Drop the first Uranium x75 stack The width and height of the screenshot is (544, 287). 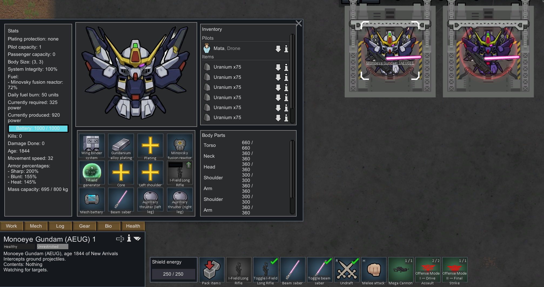point(278,67)
